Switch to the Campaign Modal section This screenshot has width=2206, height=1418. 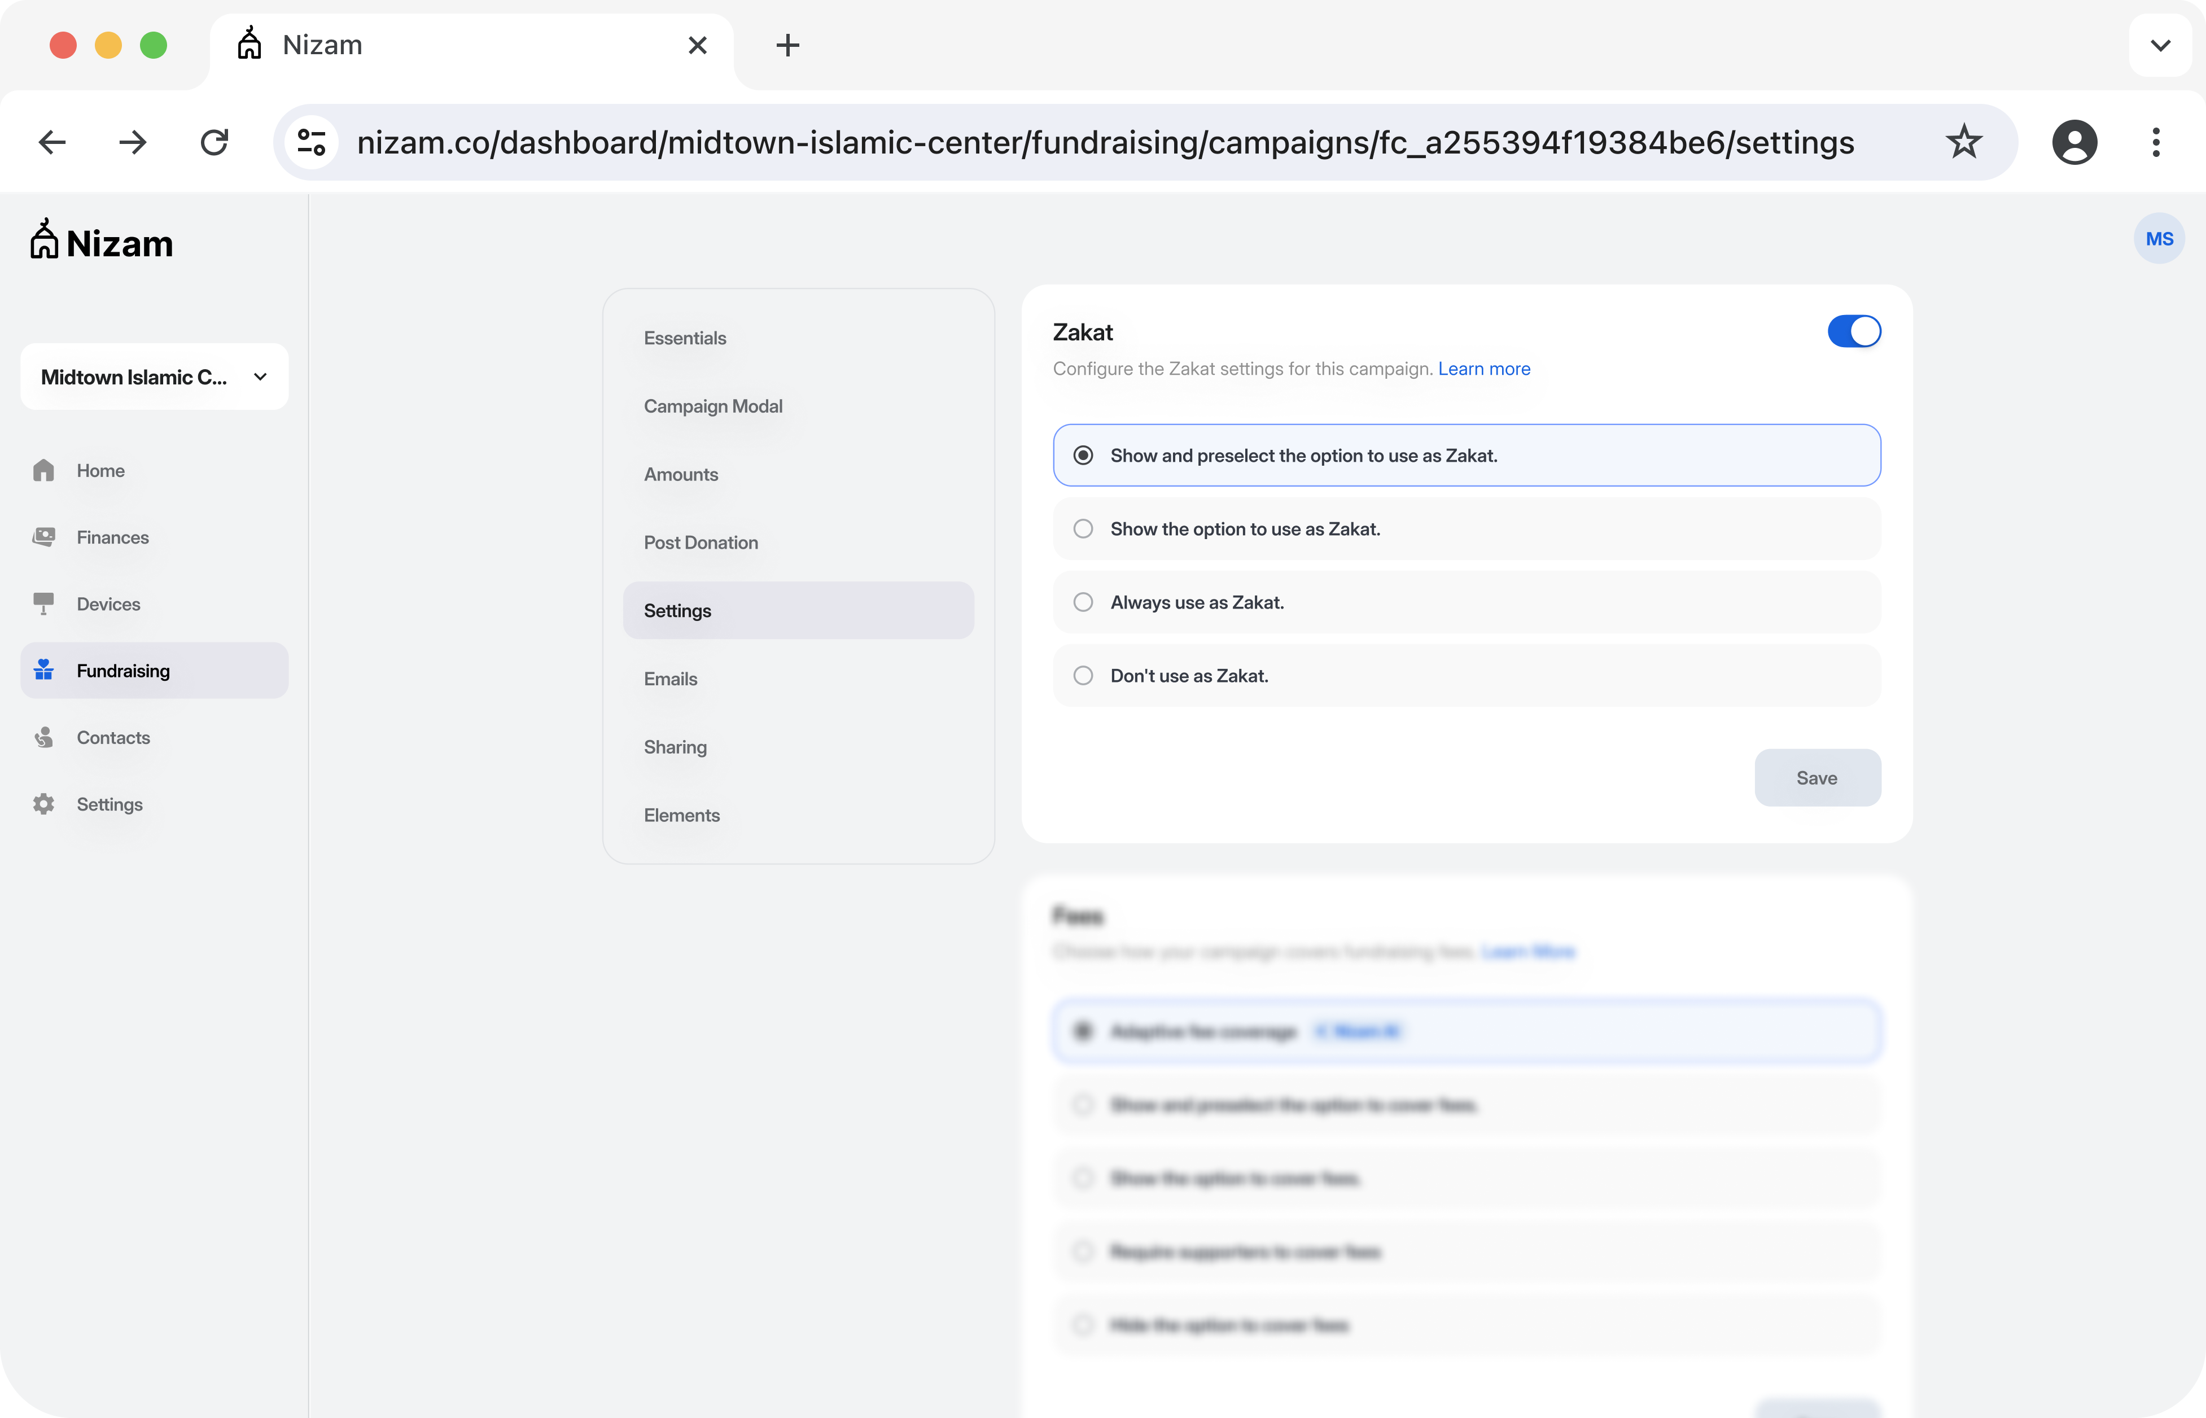pos(712,406)
